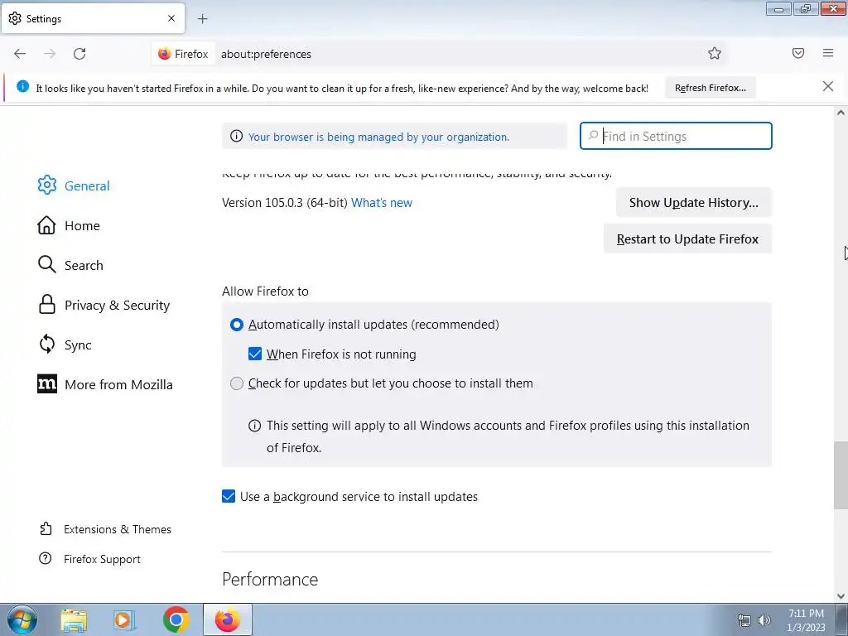
Task: Click the Privacy & Security lock icon
Action: [47, 305]
